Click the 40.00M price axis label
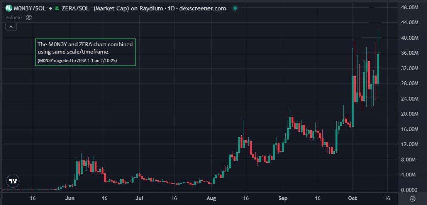 click(409, 38)
